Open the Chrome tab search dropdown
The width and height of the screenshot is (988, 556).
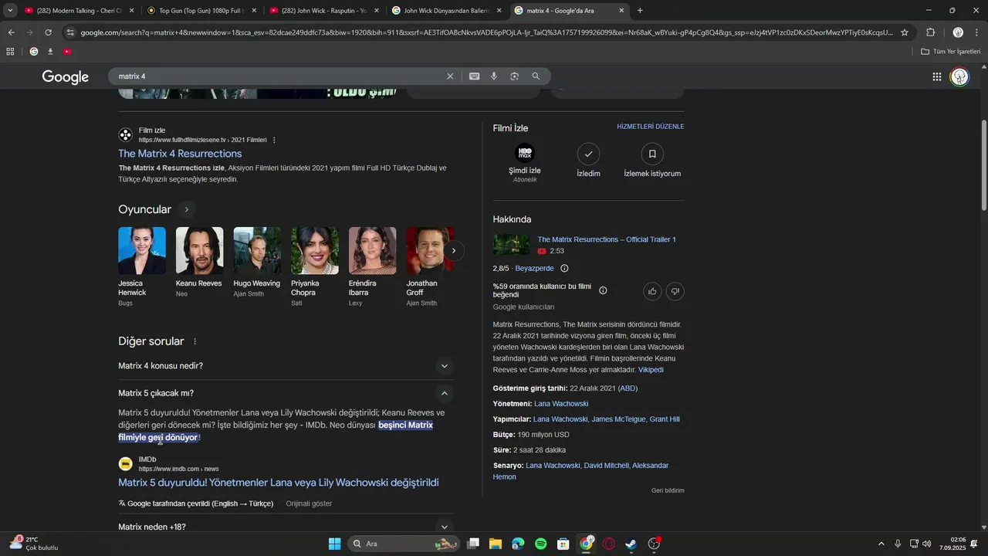9,10
